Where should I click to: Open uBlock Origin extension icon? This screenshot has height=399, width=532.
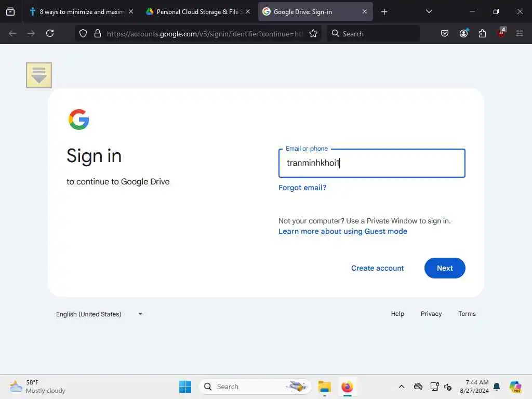coord(501,33)
